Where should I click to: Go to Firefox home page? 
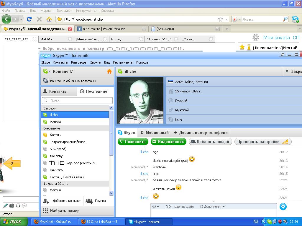point(49,19)
